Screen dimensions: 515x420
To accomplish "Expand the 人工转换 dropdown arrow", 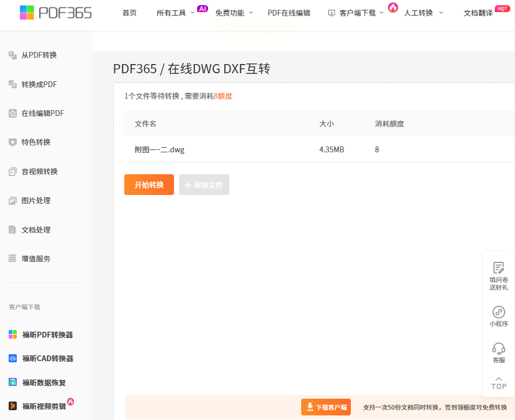I will [441, 13].
